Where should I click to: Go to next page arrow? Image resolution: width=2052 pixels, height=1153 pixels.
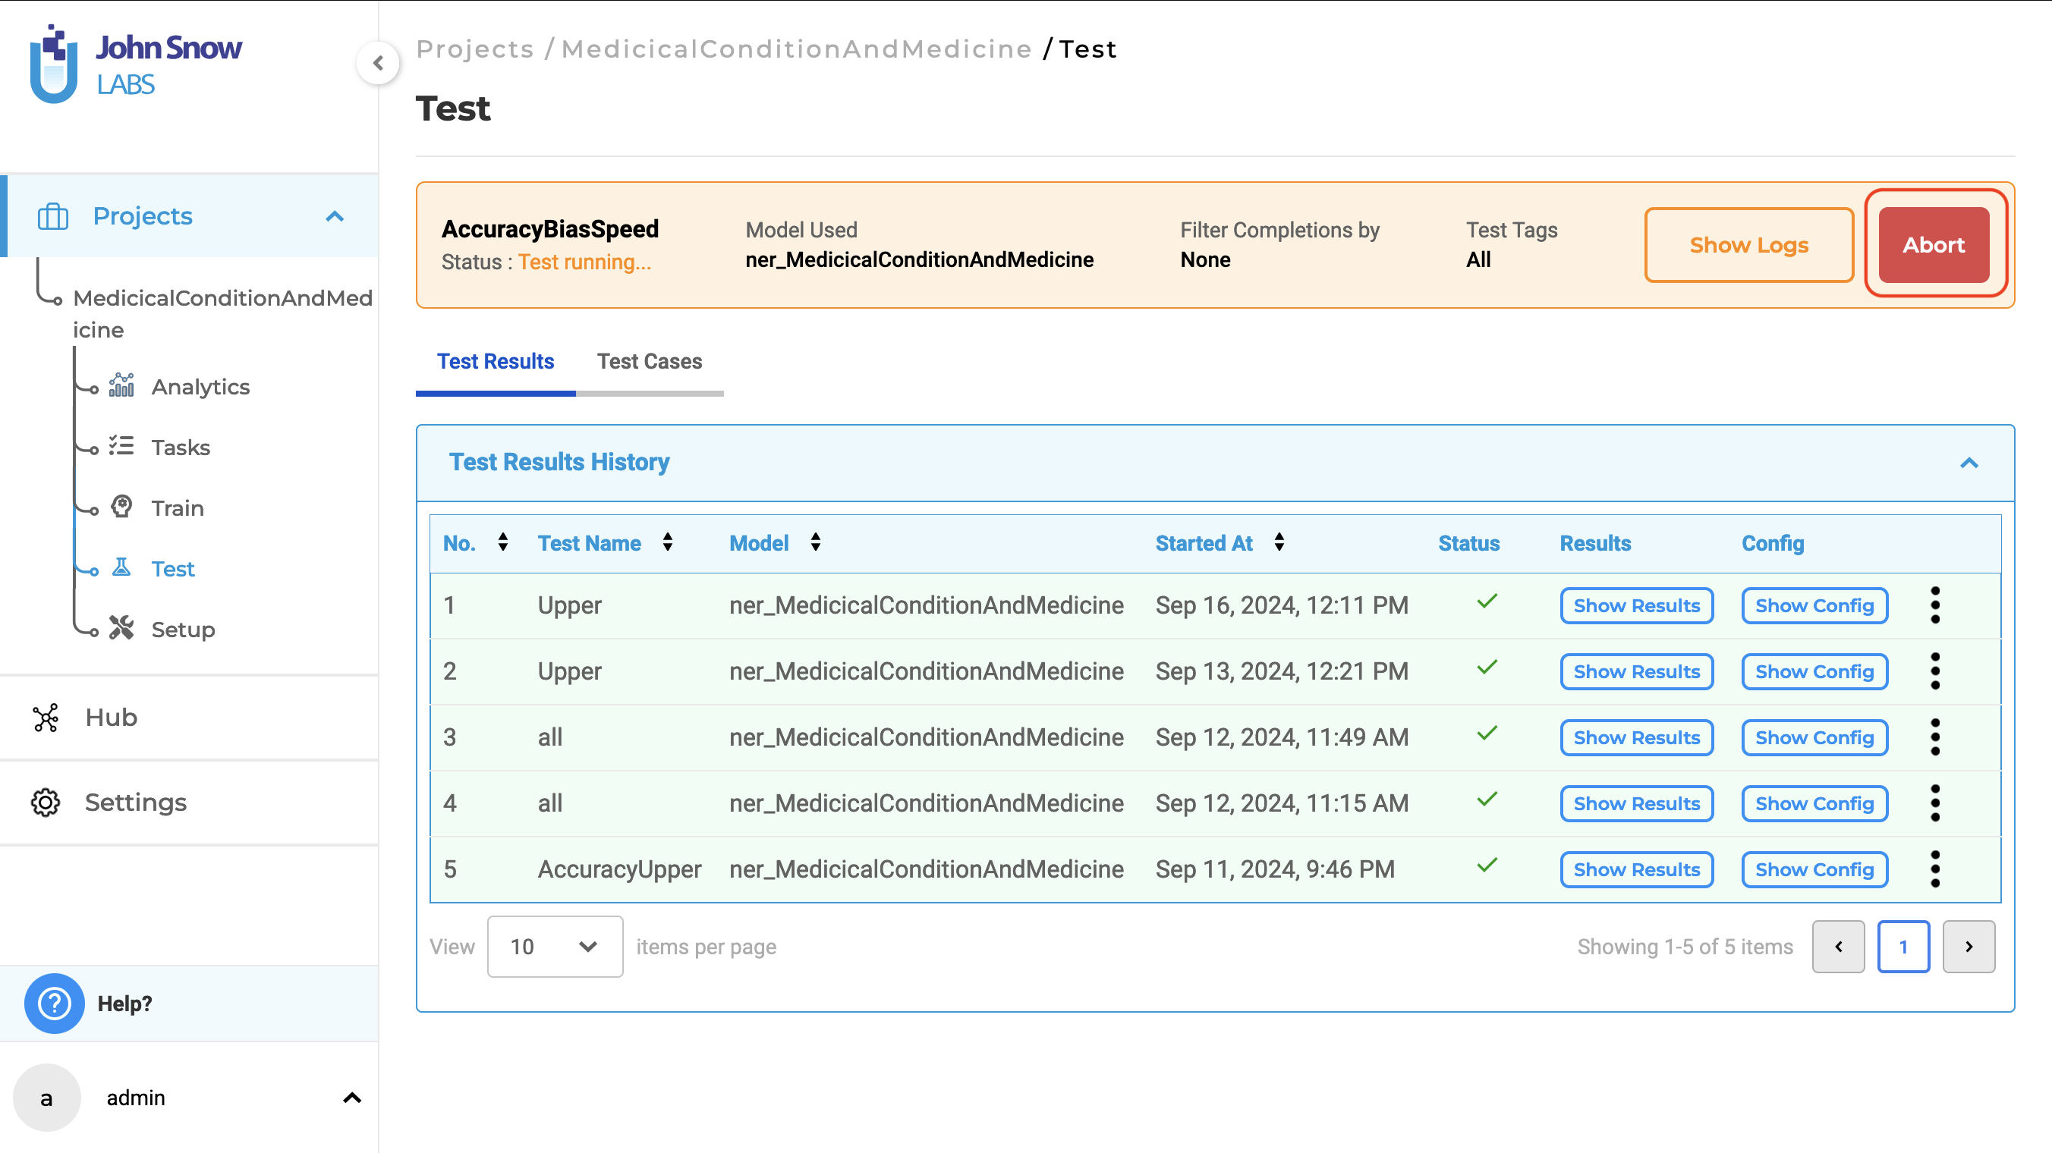1969,947
